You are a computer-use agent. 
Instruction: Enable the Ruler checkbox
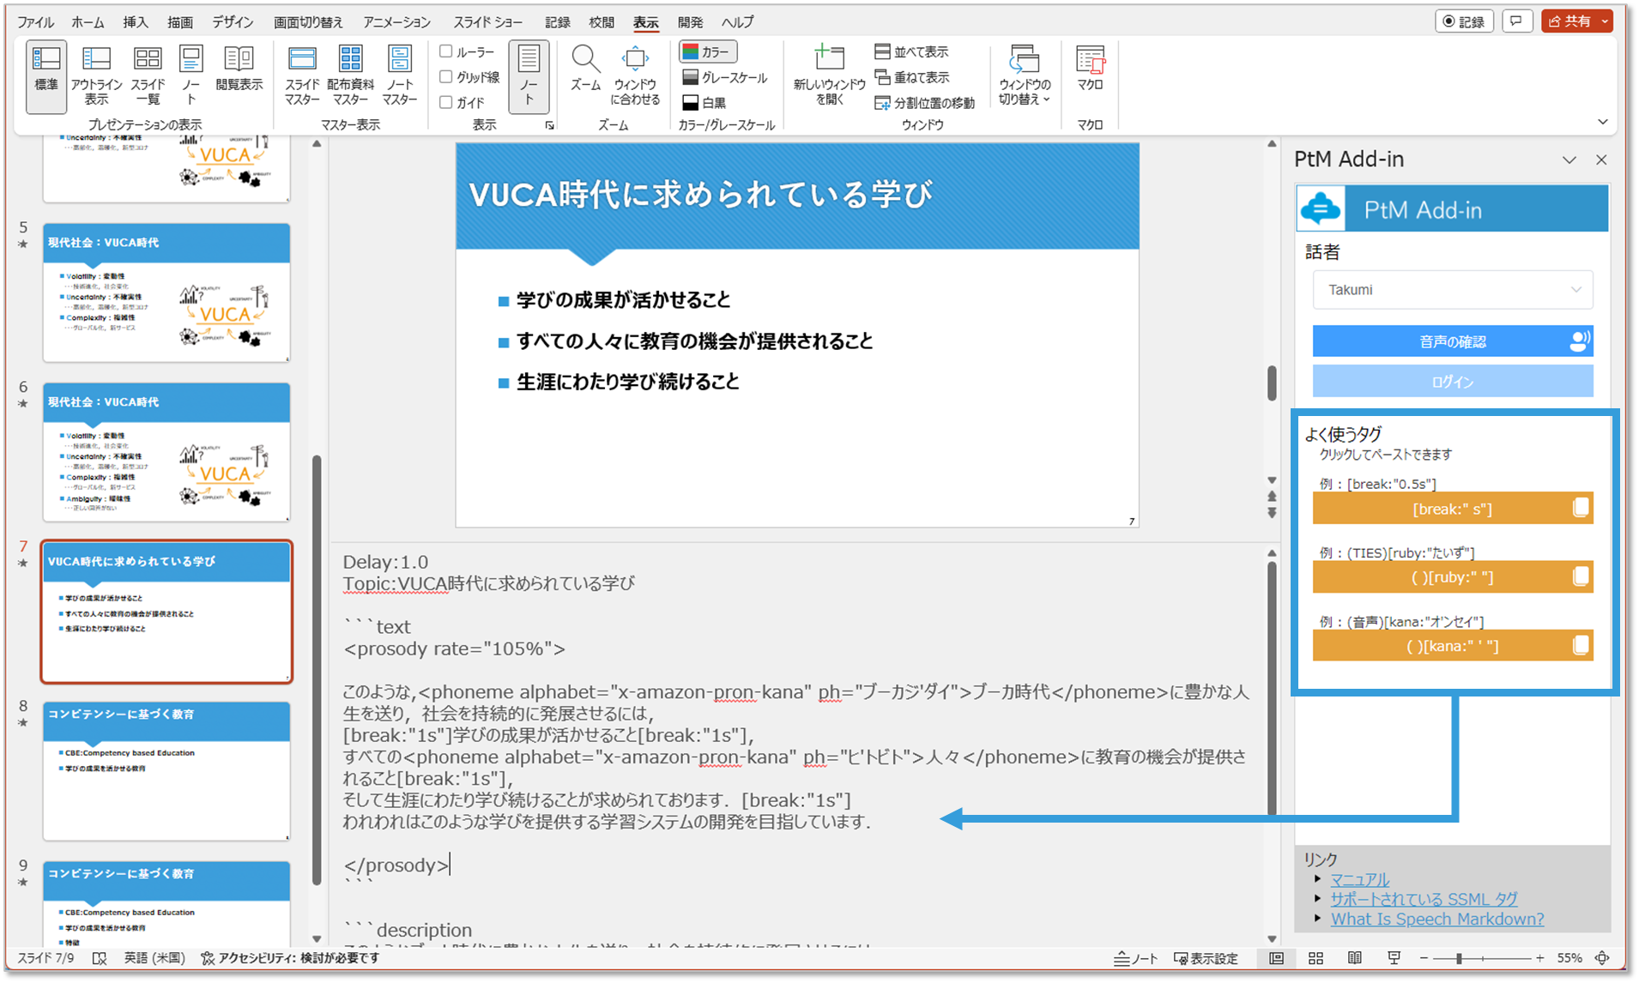tap(446, 51)
